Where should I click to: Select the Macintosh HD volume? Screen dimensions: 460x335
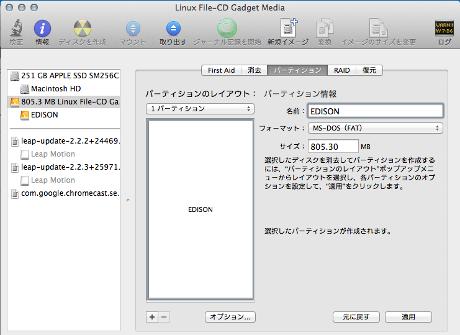[x=64, y=89]
